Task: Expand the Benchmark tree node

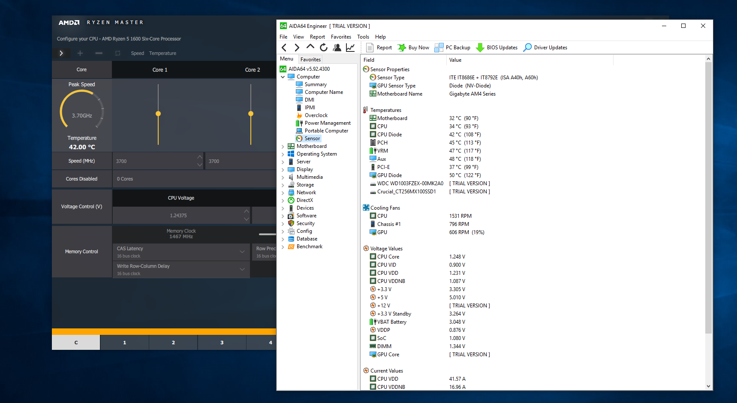Action: (x=283, y=247)
